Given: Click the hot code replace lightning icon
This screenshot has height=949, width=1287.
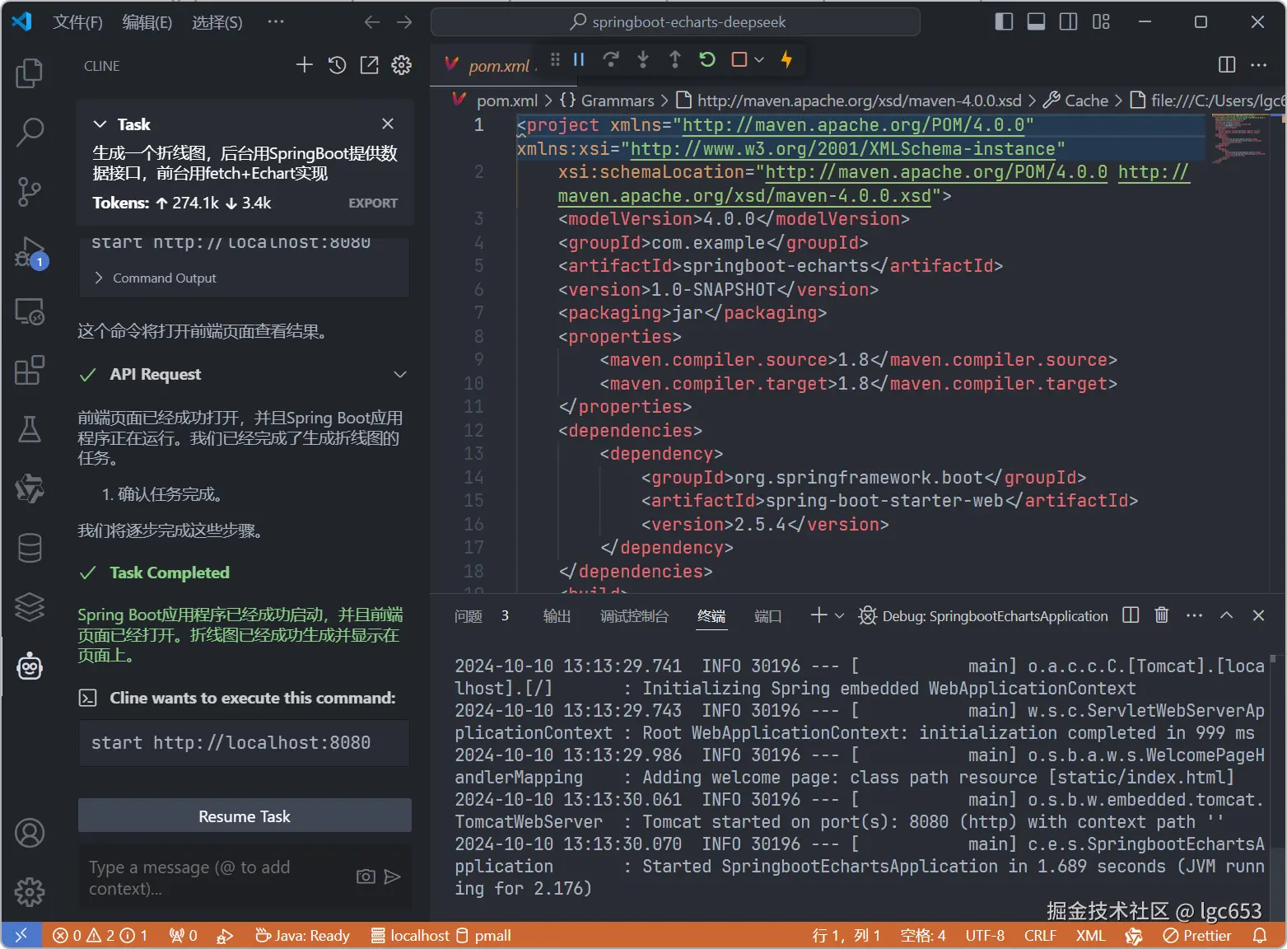Looking at the screenshot, I should pos(786,59).
